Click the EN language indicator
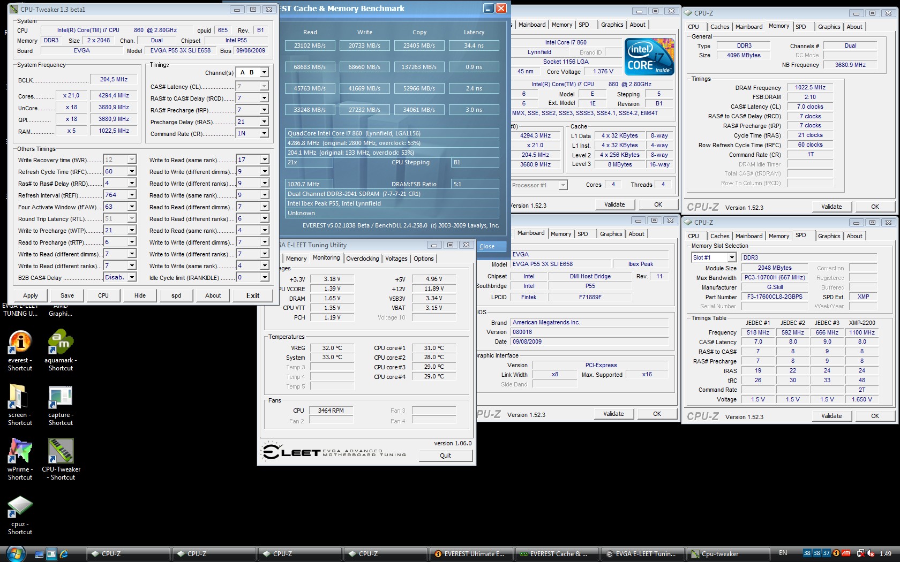 point(783,553)
